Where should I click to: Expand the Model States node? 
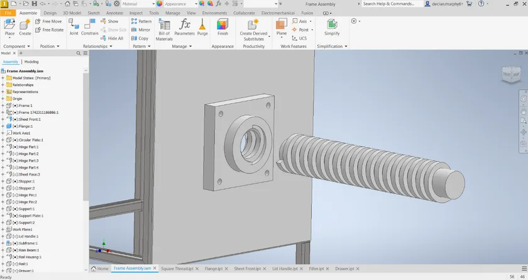3,78
